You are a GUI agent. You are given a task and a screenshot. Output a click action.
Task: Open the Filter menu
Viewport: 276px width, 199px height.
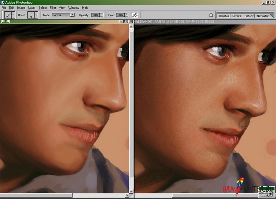point(53,8)
